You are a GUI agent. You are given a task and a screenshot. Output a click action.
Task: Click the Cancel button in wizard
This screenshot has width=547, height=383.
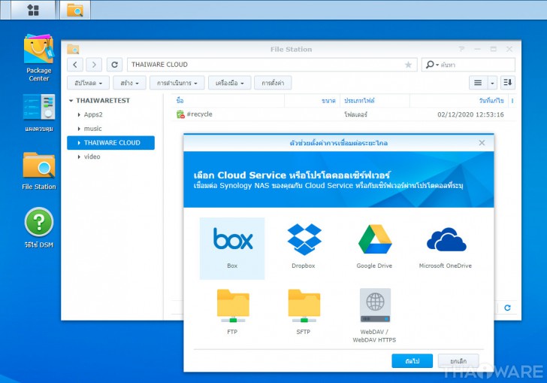458,360
